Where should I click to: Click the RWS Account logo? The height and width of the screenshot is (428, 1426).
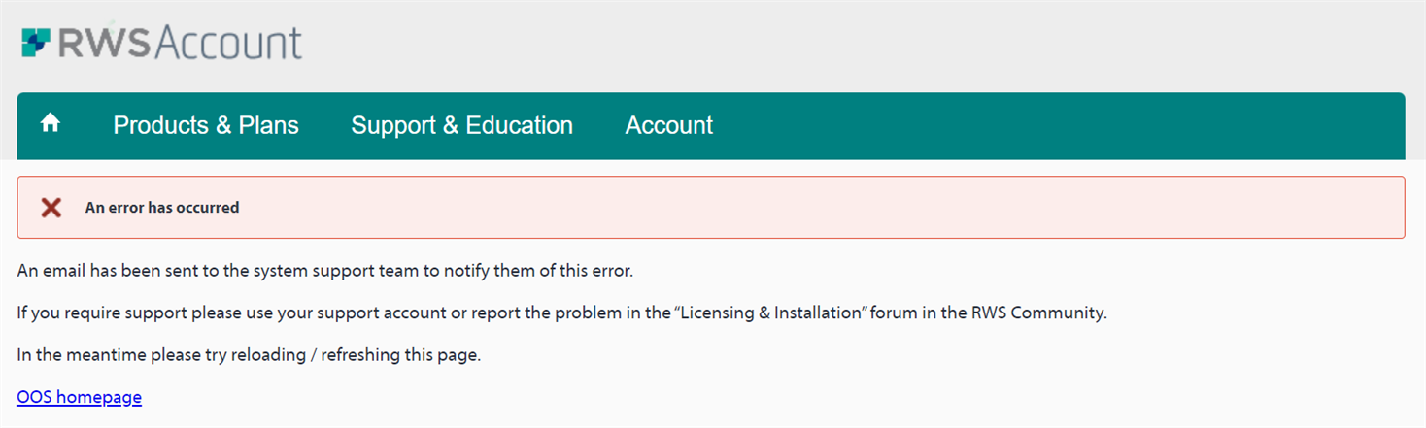pyautogui.click(x=162, y=44)
